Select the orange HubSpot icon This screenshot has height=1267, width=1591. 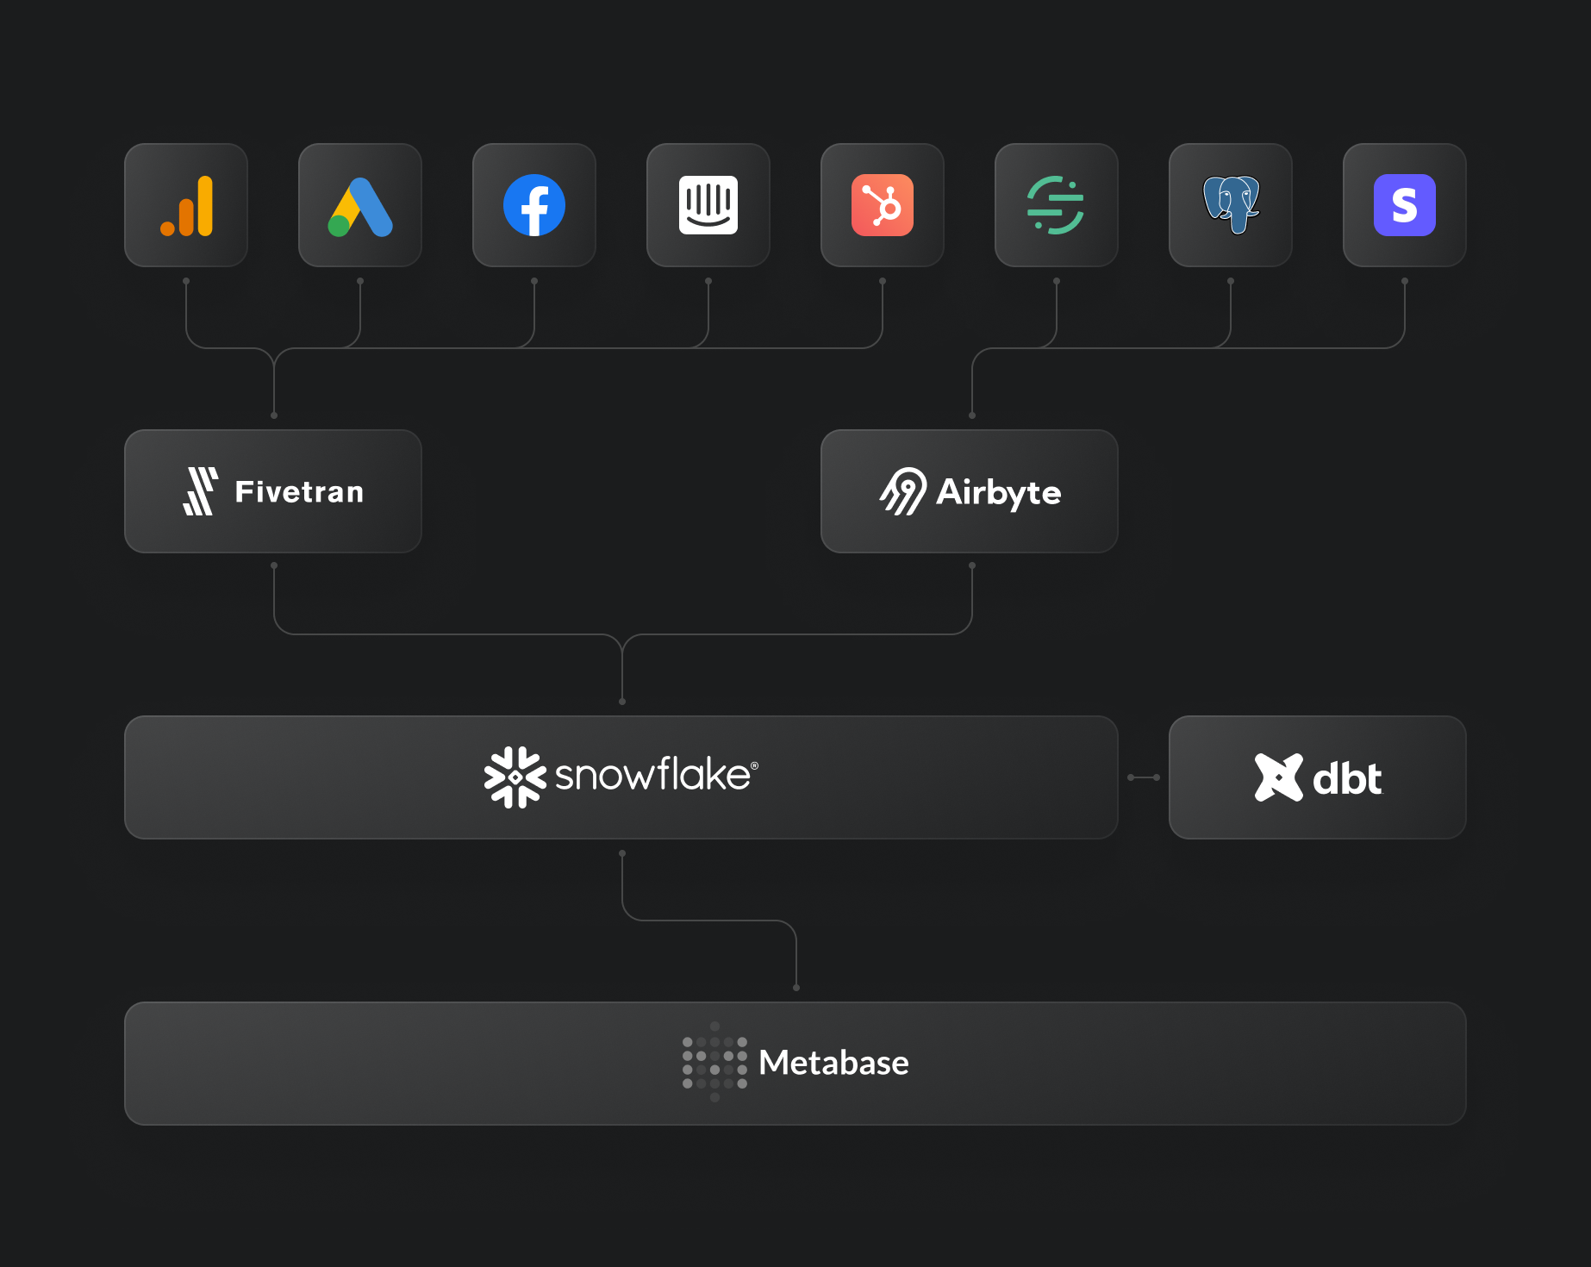coord(883,206)
